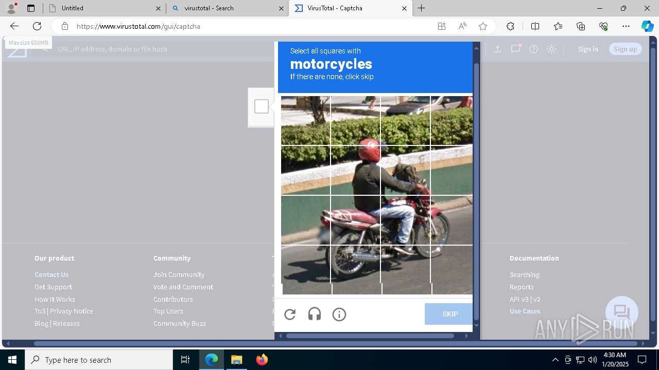659x370 pixels.
Task: Click the captcha reload challenge icon
Action: 290,314
